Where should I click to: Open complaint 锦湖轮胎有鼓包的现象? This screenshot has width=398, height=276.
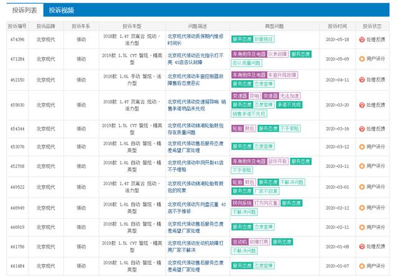point(195,187)
